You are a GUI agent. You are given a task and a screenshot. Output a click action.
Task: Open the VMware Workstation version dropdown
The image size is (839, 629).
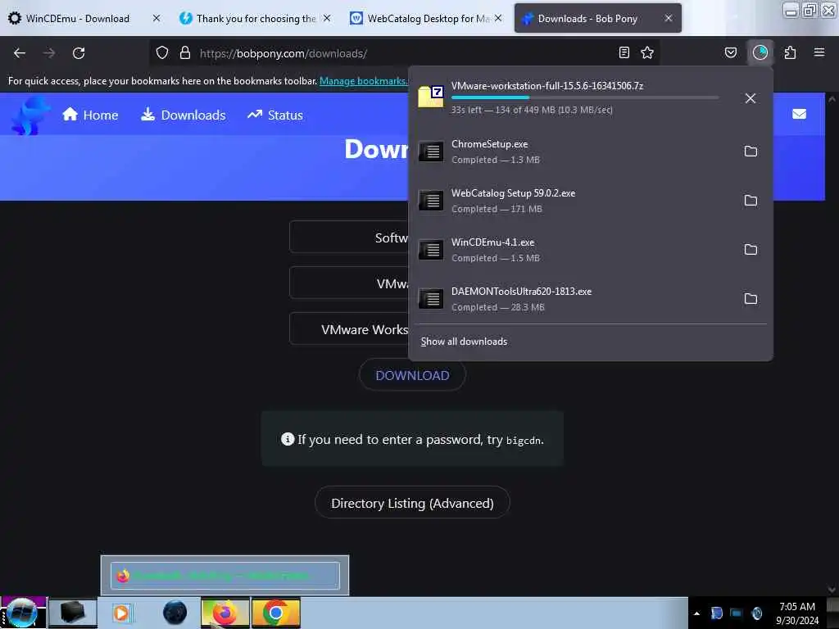pyautogui.click(x=349, y=329)
